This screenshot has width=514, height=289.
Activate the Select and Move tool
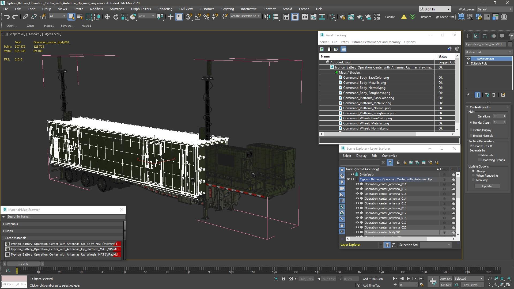click(107, 17)
